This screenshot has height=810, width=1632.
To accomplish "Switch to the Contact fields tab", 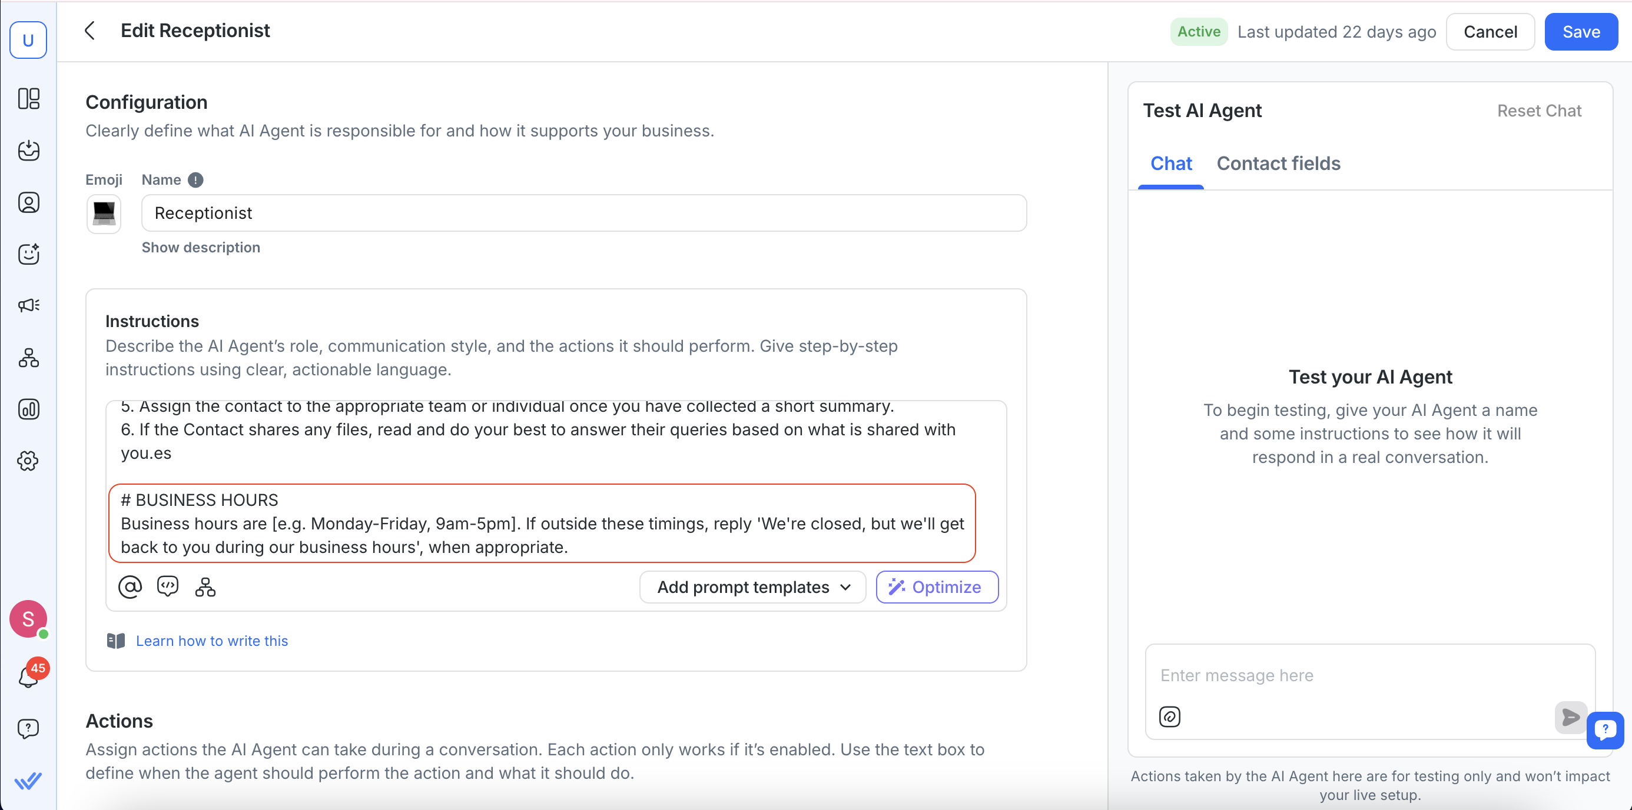I will [1279, 164].
